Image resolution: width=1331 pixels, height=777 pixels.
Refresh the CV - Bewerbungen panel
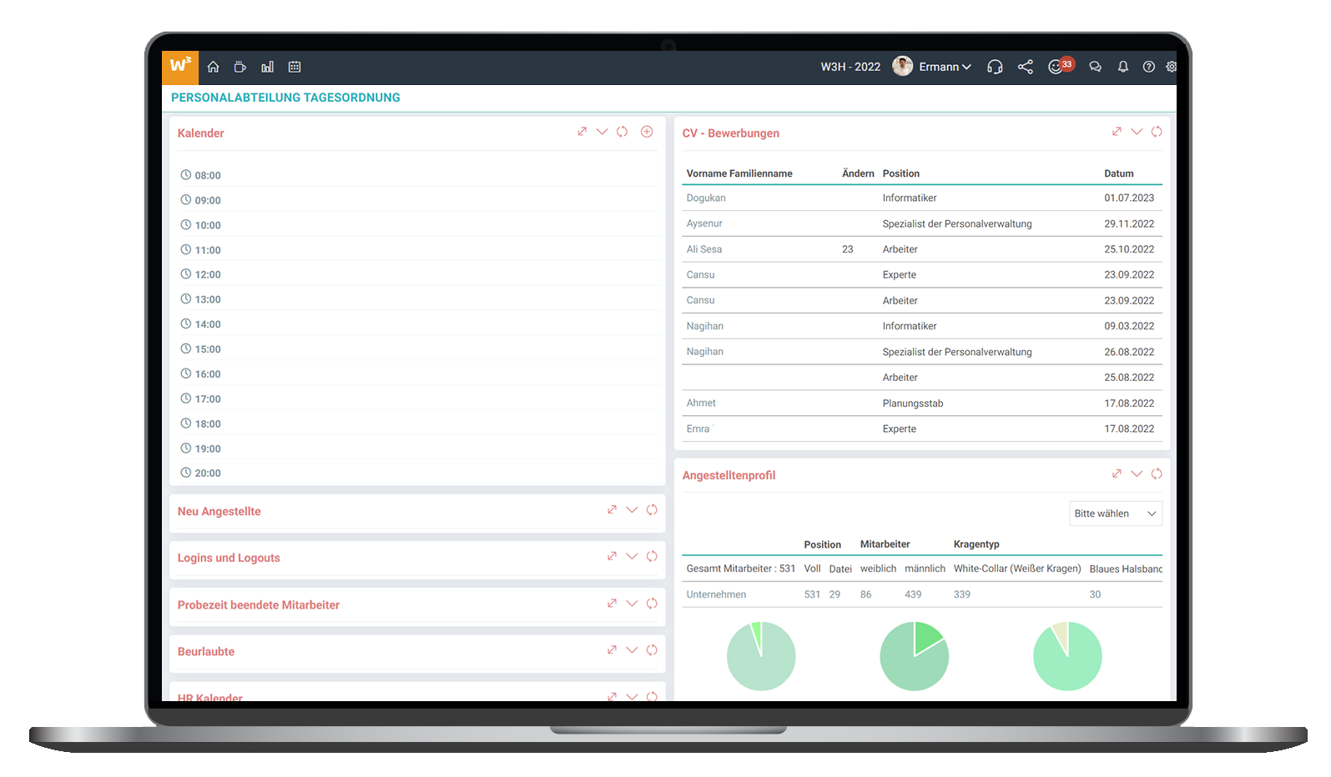click(1157, 132)
